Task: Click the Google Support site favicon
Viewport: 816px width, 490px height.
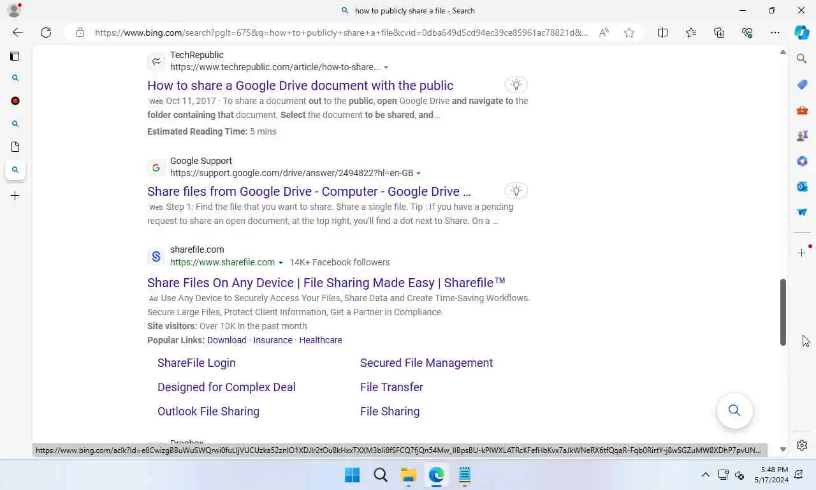Action: click(156, 168)
